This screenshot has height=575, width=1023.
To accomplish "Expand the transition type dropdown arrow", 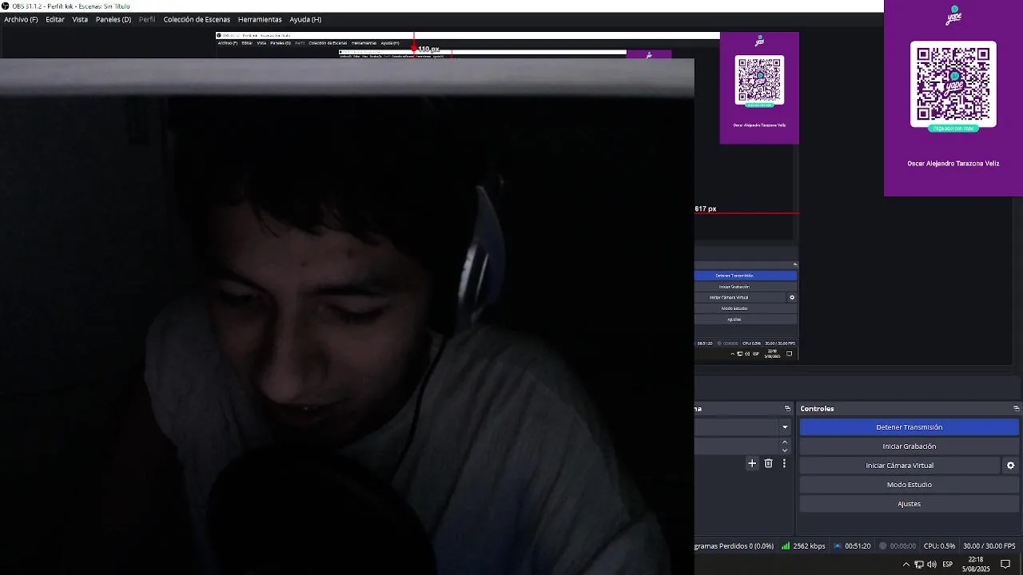I will pyautogui.click(x=785, y=427).
